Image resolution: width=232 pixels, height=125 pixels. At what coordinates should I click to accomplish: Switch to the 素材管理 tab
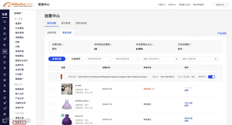(x=66, y=23)
